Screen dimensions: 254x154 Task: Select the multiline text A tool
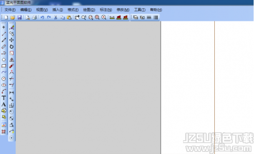click(x=4, y=104)
